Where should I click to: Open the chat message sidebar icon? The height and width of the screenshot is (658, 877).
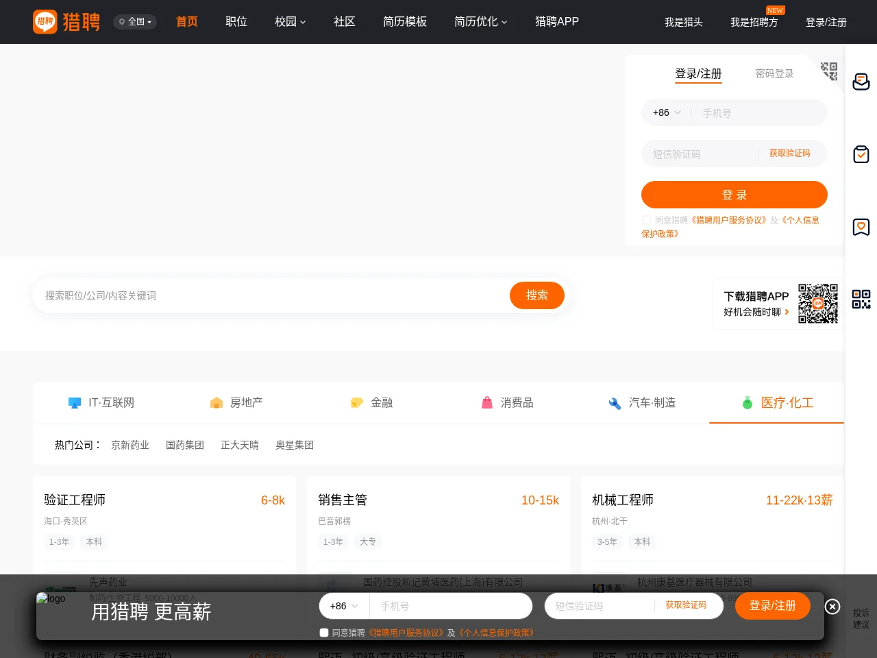(x=861, y=82)
